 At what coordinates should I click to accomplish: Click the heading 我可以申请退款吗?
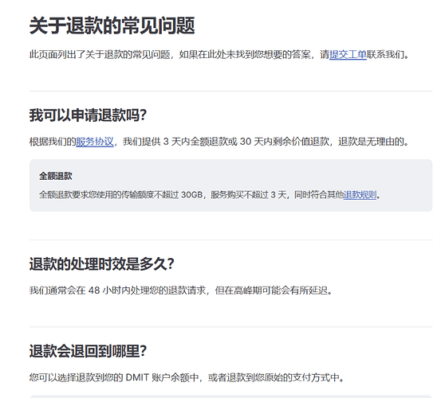88,115
